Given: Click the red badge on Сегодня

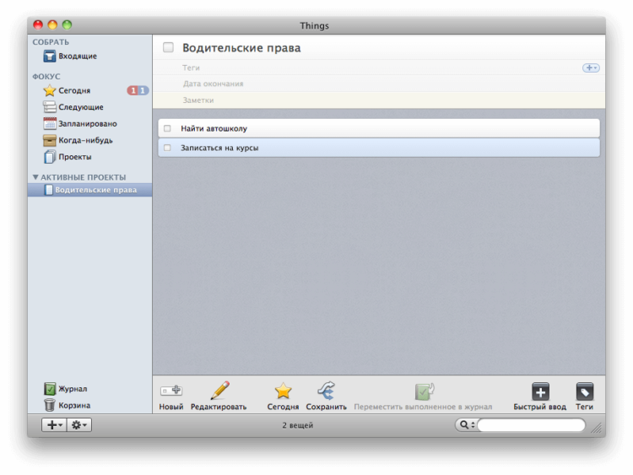Looking at the screenshot, I should click(x=133, y=90).
